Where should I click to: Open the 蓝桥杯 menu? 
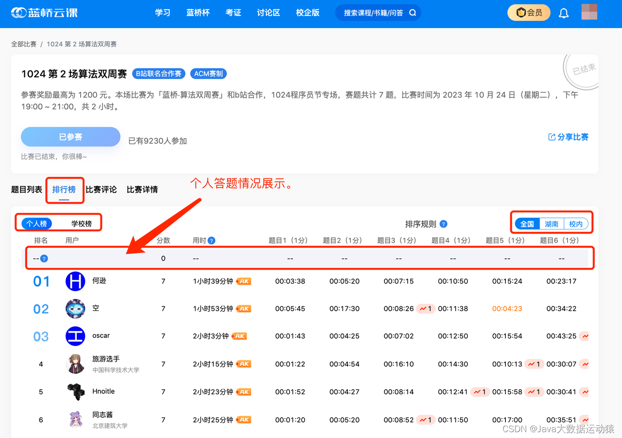(198, 13)
